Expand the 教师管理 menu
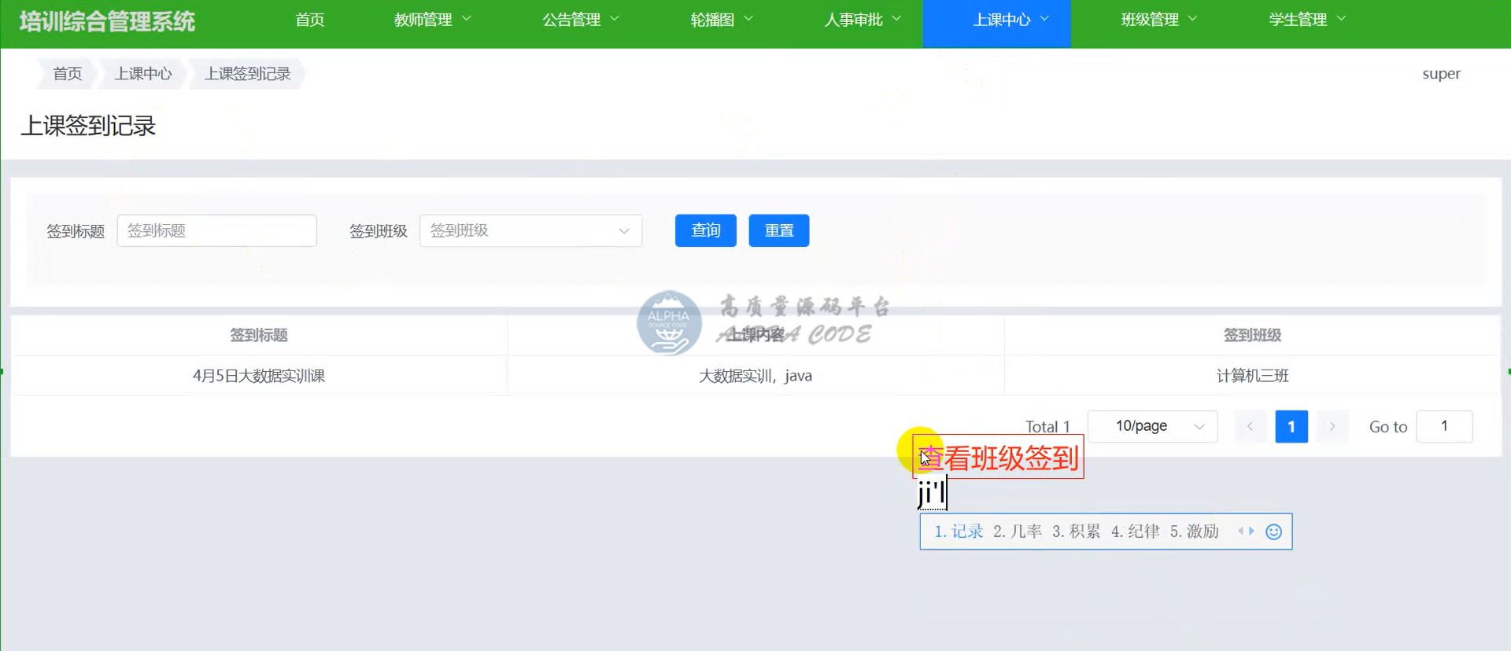Screen dimensions: 1511x651 pos(432,20)
